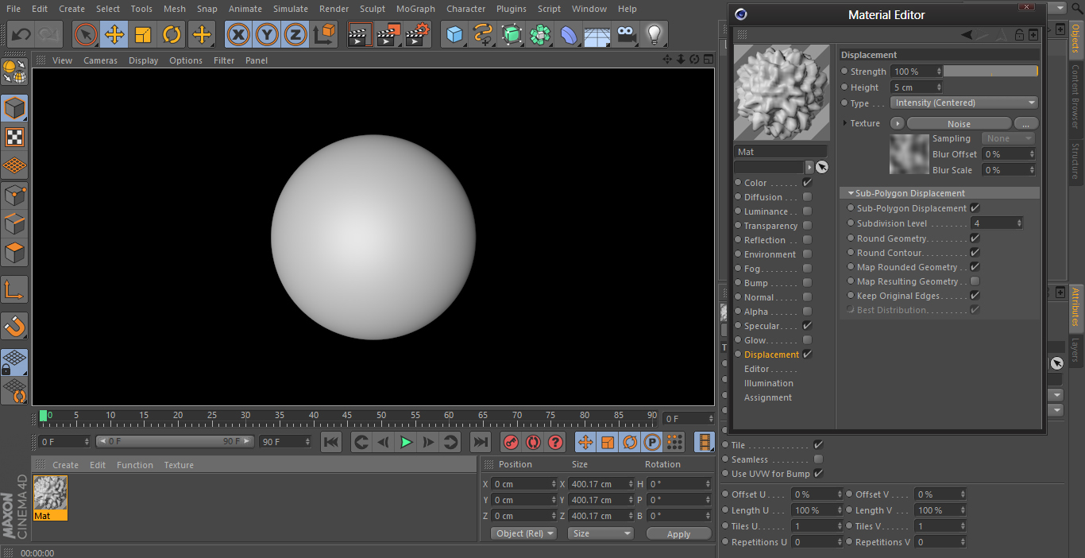
Task: Open the Edit Render Settings icon
Action: tap(417, 34)
